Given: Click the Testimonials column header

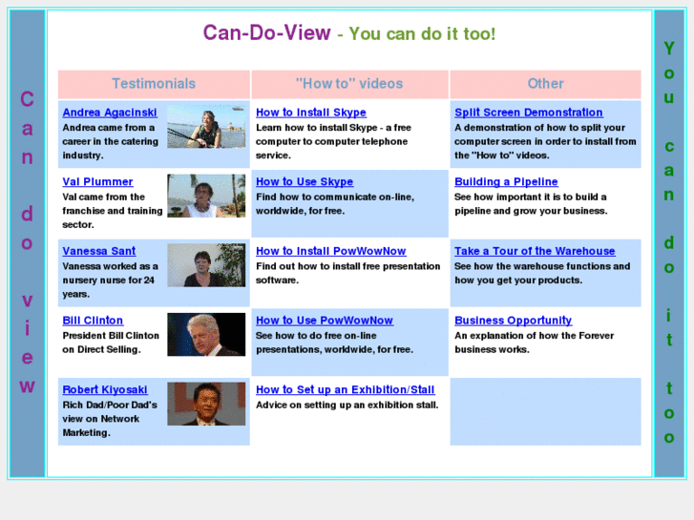Looking at the screenshot, I should click(x=154, y=84).
